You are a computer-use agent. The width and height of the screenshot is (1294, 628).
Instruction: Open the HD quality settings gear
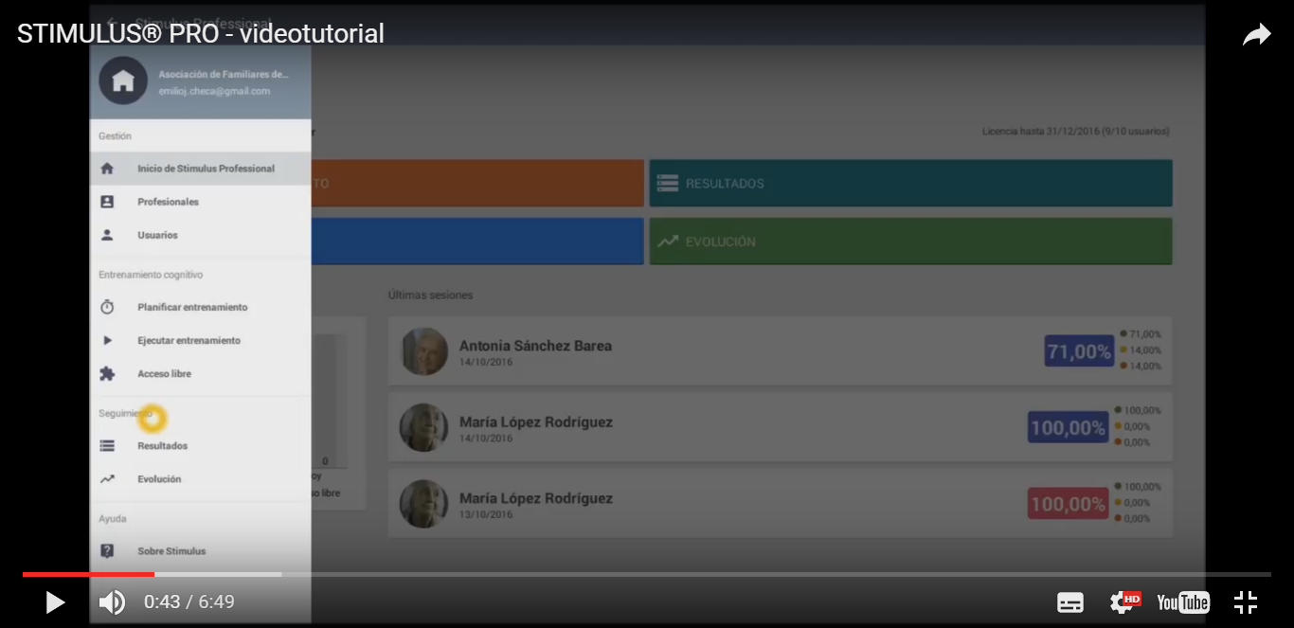pyautogui.click(x=1123, y=601)
